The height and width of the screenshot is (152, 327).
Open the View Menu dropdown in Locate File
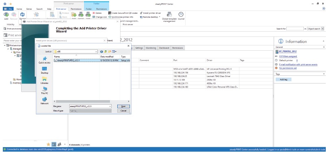pyautogui.click(x=114, y=51)
